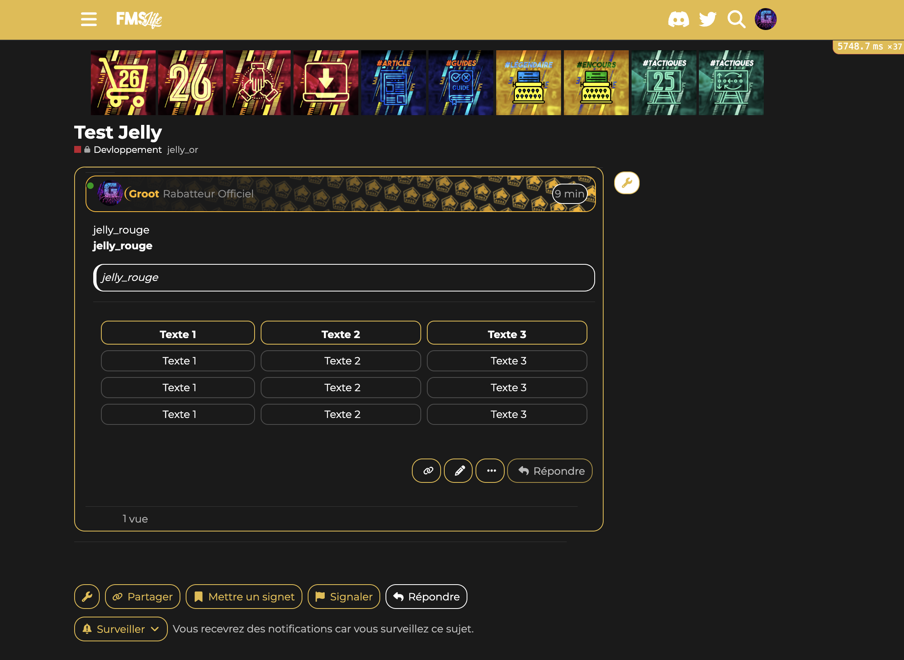Show more post actions ellipsis
The height and width of the screenshot is (660, 904).
click(x=491, y=471)
